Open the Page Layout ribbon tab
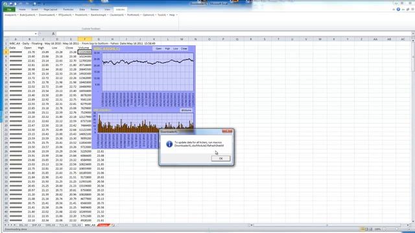The height and width of the screenshot is (233, 415). point(51,10)
